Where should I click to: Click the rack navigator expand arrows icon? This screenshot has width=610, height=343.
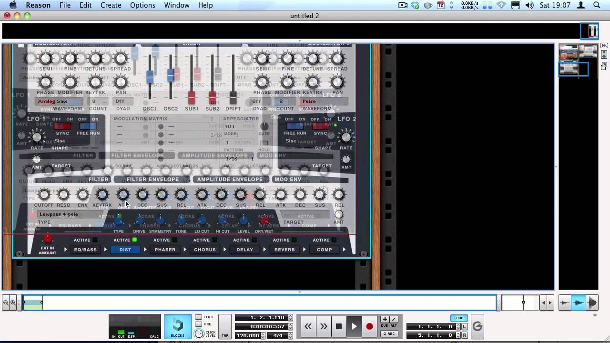[604, 54]
